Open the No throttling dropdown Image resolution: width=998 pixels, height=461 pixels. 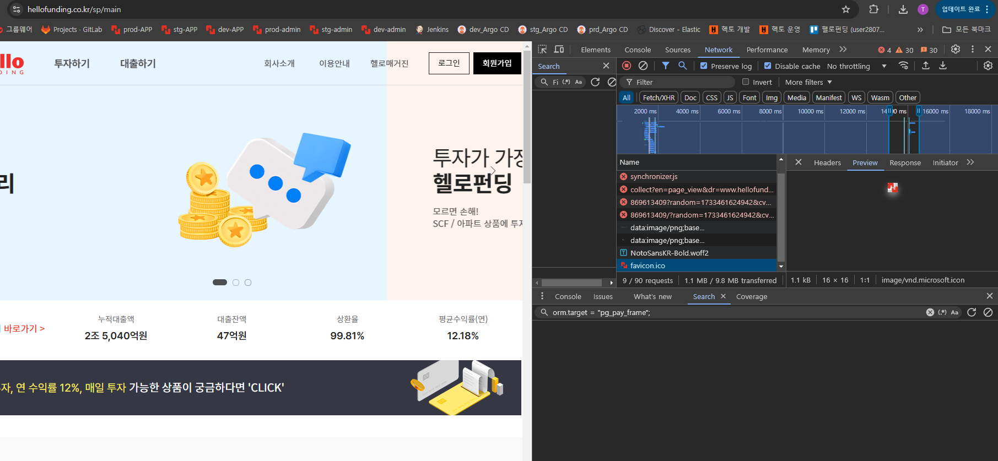pyautogui.click(x=857, y=66)
